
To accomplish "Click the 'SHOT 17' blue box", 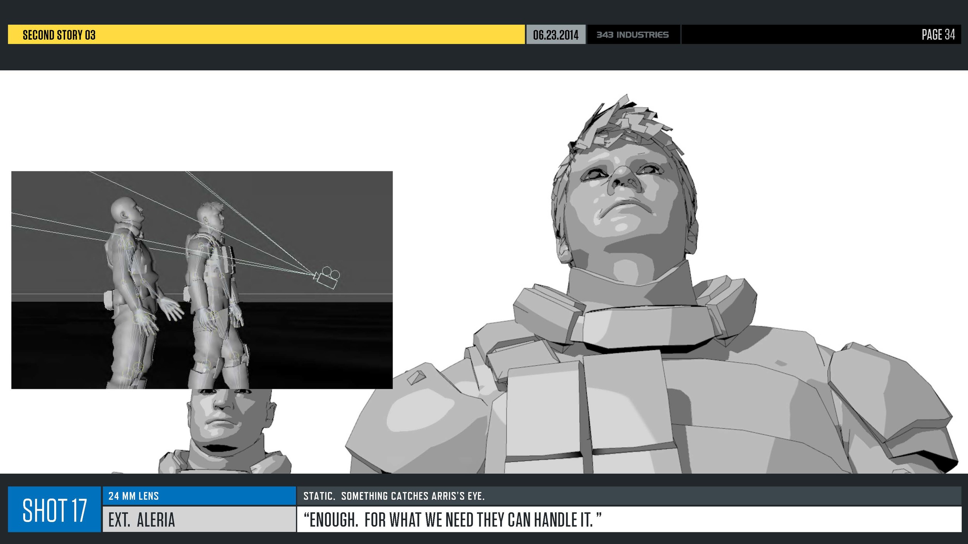I will (x=55, y=509).
